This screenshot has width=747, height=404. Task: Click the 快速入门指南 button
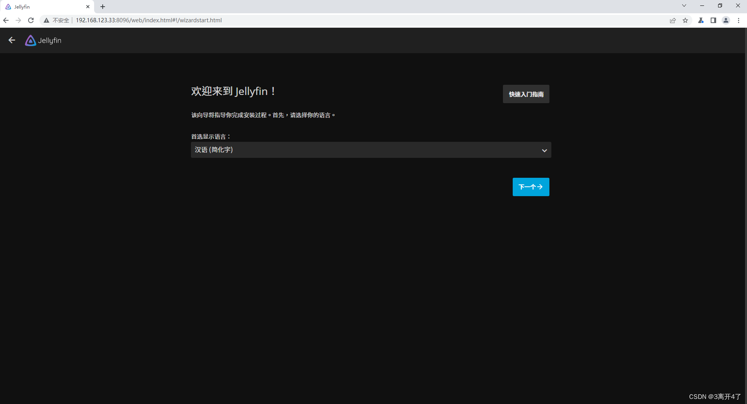pyautogui.click(x=526, y=94)
